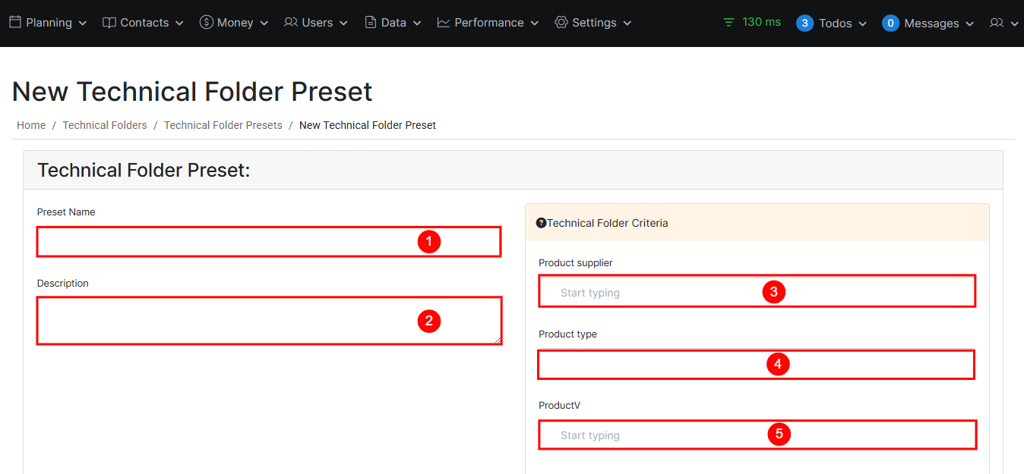1024x474 pixels.
Task: Open the Performance menu
Action: (x=488, y=23)
